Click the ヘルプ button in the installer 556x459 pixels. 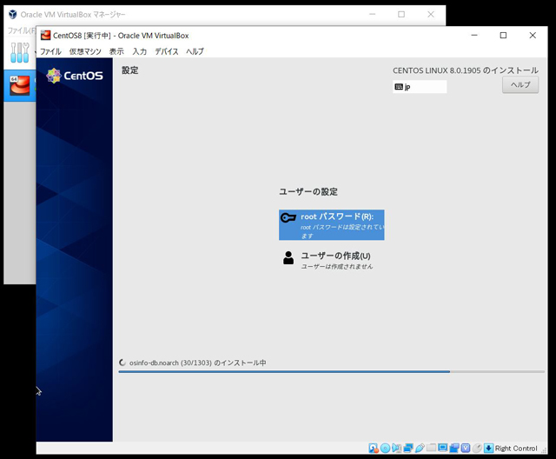pos(520,85)
